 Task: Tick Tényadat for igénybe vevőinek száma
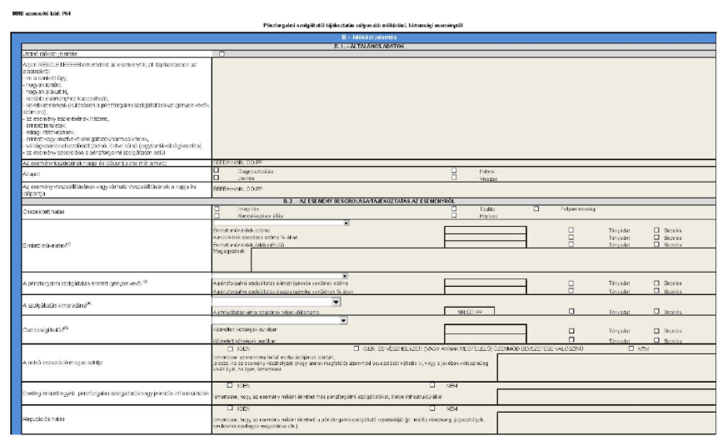point(571,283)
